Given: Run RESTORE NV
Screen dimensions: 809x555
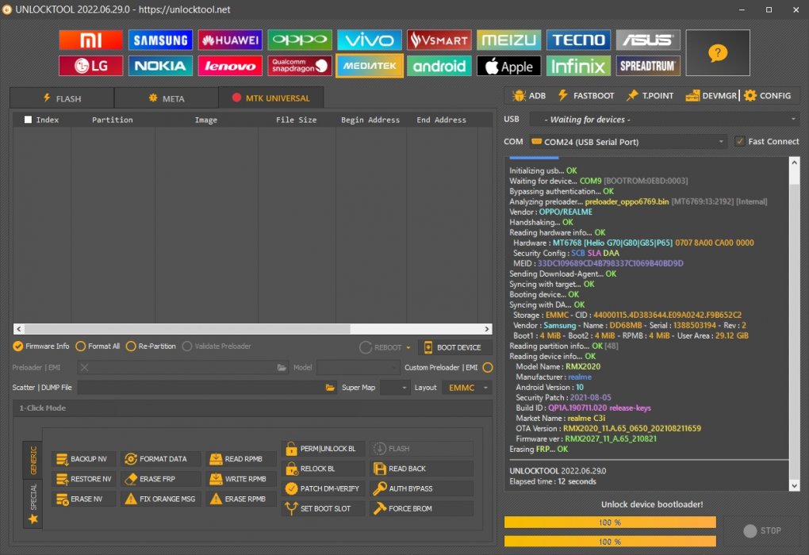Looking at the screenshot, I should [84, 479].
